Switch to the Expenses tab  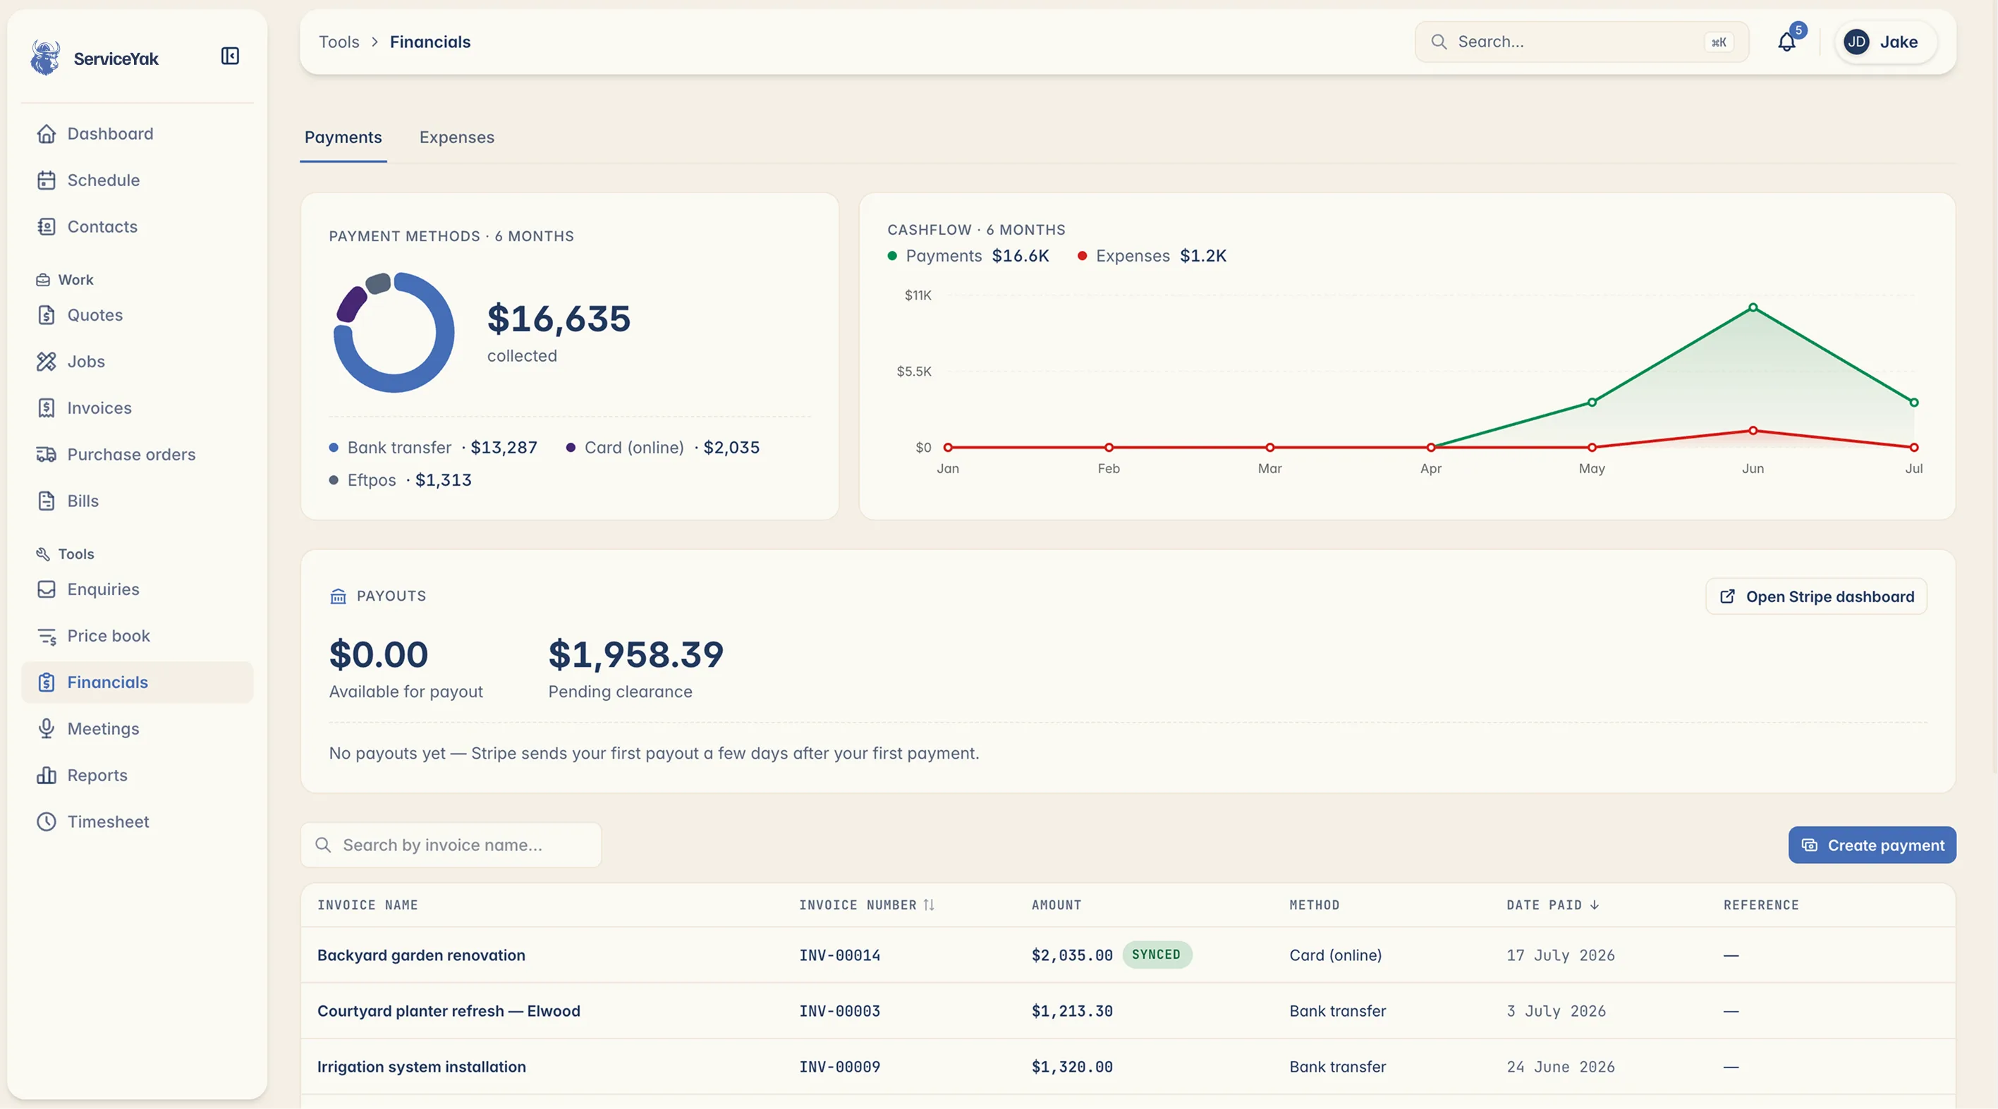point(457,137)
